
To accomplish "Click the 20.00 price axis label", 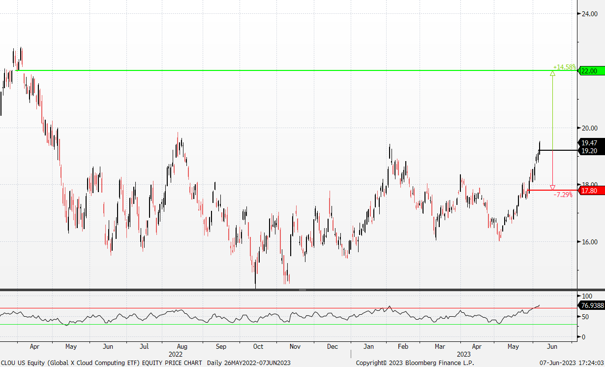I will pos(589,128).
